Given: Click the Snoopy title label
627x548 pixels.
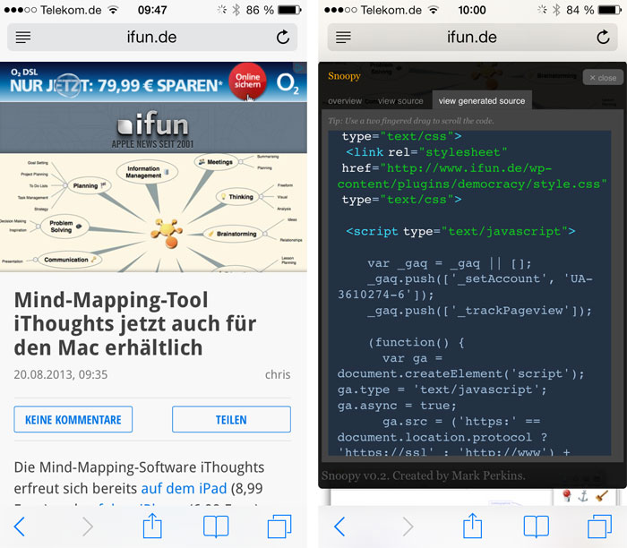Looking at the screenshot, I should click(344, 76).
